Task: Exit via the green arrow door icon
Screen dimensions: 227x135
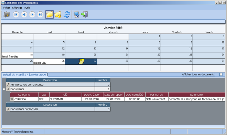Action: (x=84, y=14)
